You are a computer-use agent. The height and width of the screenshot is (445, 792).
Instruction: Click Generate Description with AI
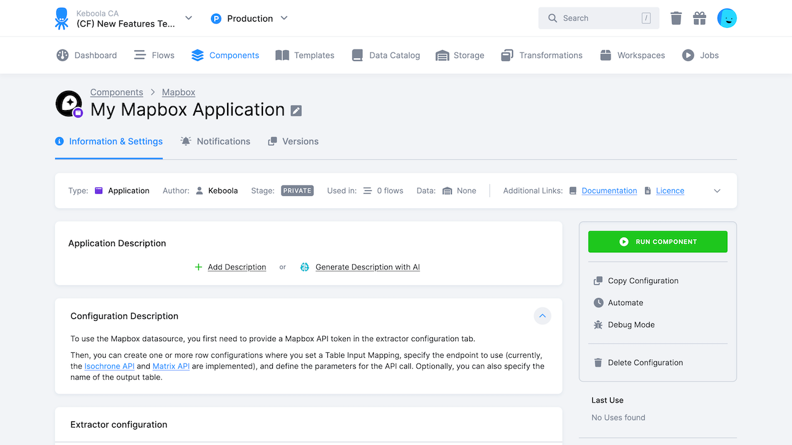click(x=368, y=267)
